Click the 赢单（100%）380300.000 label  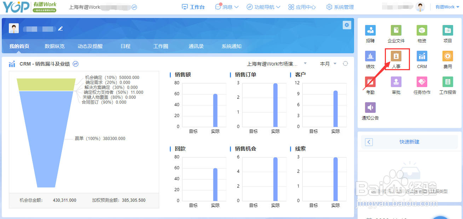100,139
